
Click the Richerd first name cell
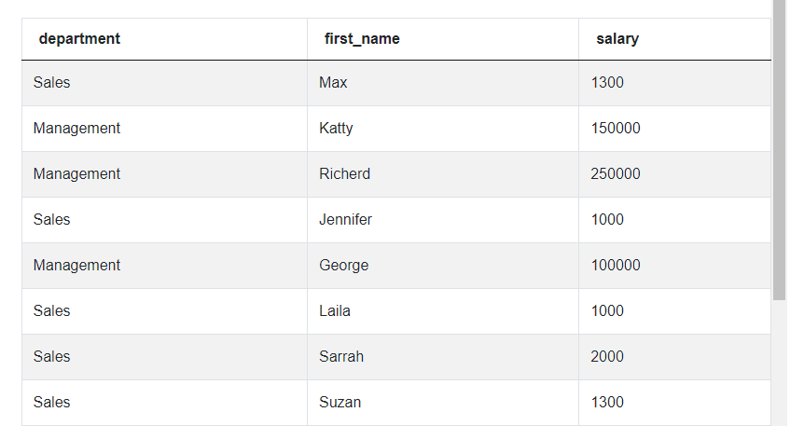344,174
